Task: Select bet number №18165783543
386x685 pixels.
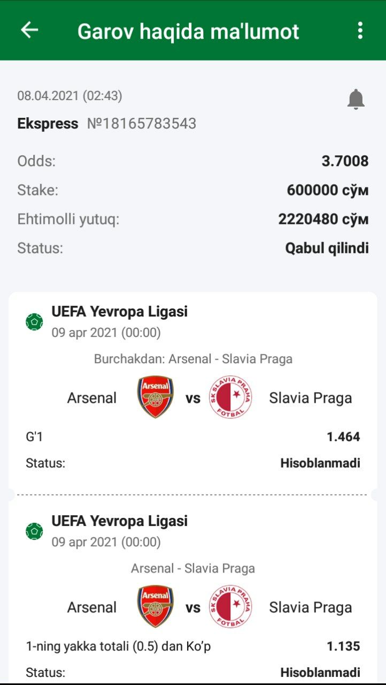Action: (142, 124)
